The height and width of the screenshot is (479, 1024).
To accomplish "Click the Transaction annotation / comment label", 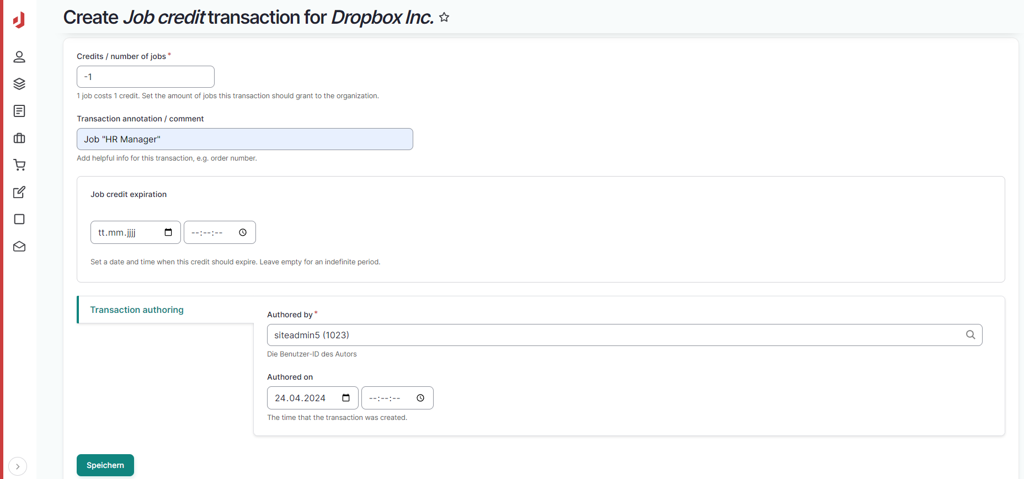I will 140,119.
